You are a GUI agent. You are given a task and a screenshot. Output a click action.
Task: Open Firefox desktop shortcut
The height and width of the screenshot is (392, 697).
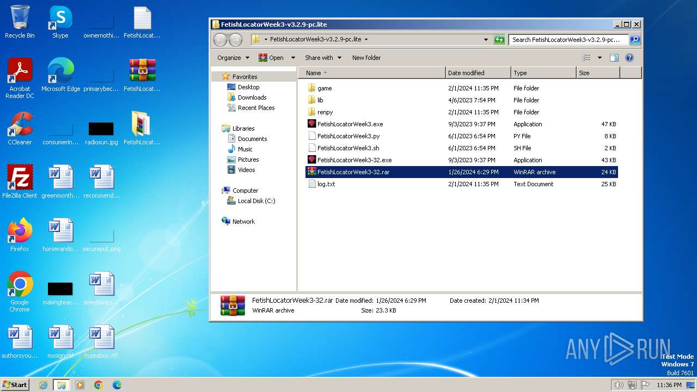pyautogui.click(x=20, y=235)
